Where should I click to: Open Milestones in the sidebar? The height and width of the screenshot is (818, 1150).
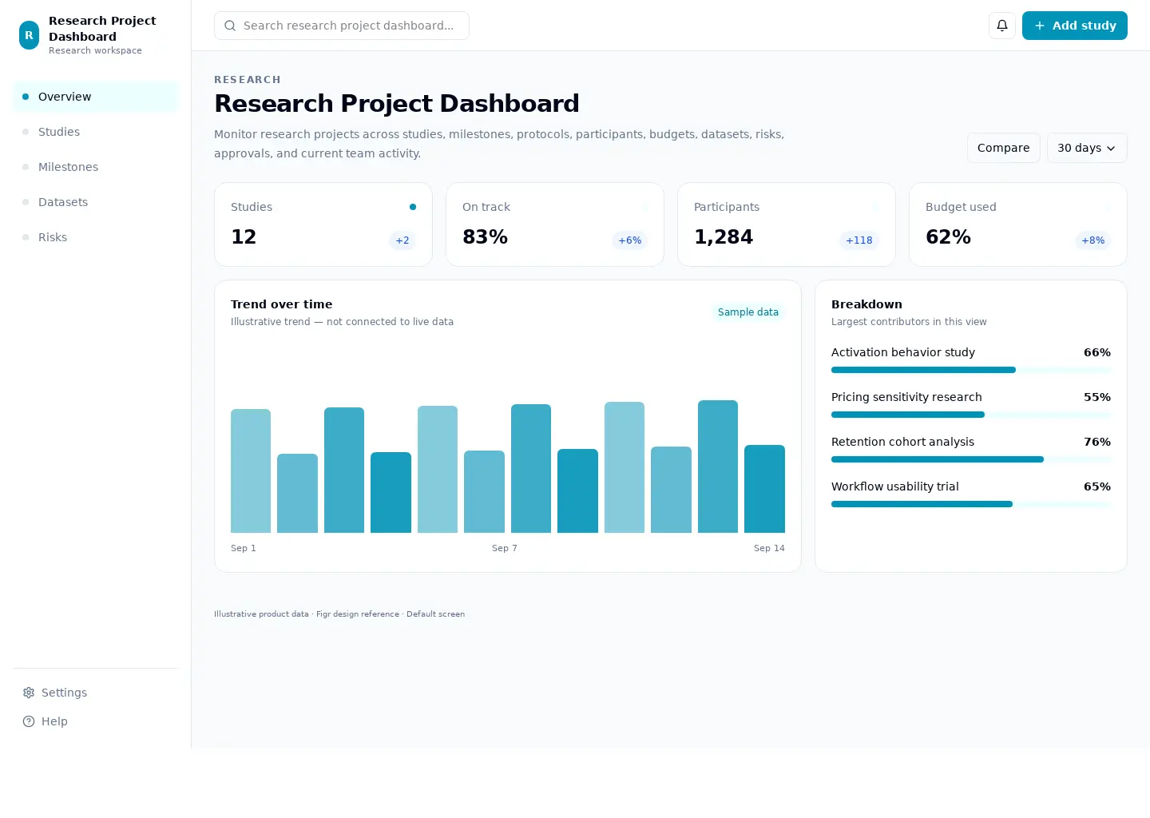pos(96,167)
